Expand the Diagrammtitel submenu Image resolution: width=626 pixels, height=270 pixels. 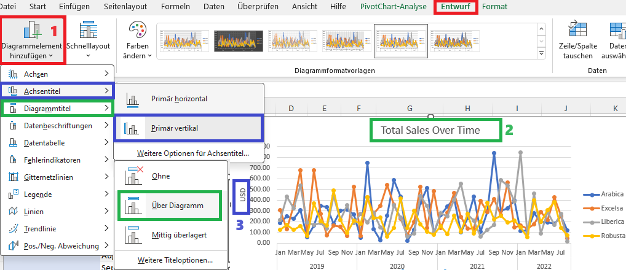[58, 108]
